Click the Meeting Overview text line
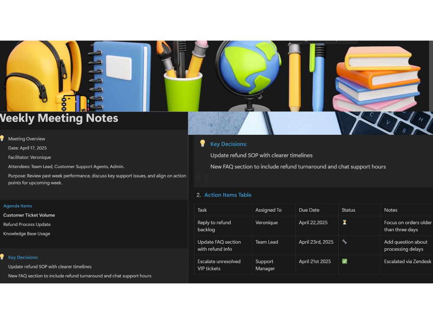Screen dimensions: 433x324 click(x=26, y=139)
